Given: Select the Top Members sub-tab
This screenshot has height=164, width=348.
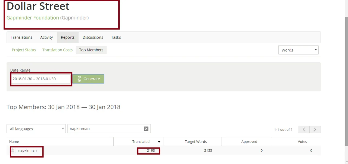Looking at the screenshot, I should click(91, 50).
